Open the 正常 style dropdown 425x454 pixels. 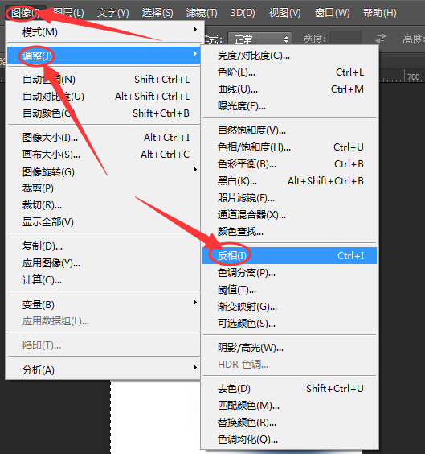(260, 39)
